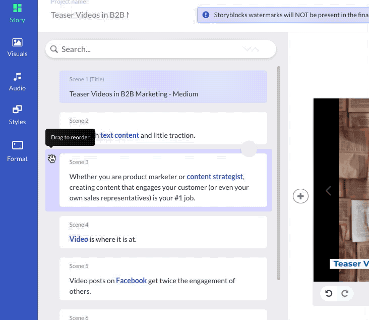Open the Format tab in sidebar
Screen dimensions: 369x320
(x=17, y=151)
